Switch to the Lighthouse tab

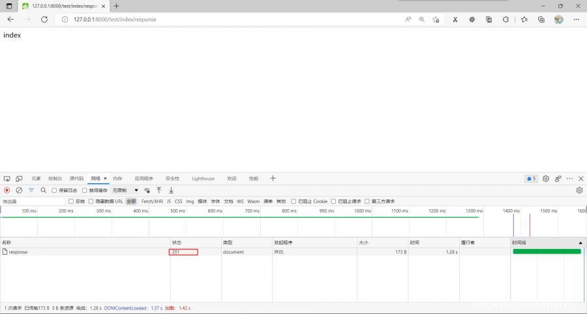203,178
